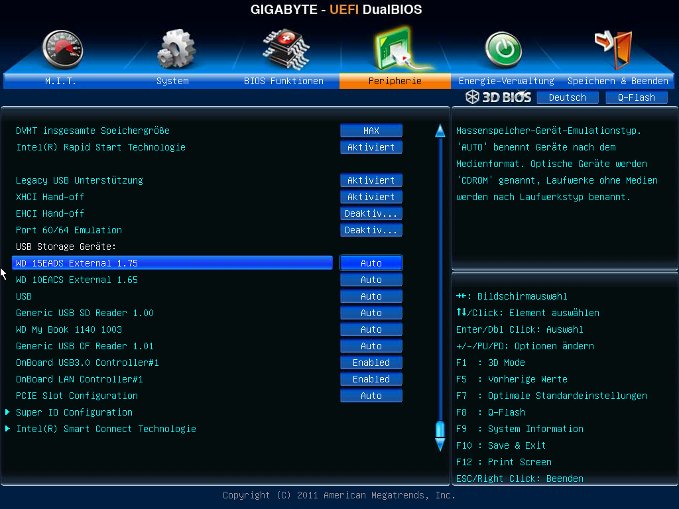
Task: Open the M.I.T. speedometer icon
Action: pos(62,49)
